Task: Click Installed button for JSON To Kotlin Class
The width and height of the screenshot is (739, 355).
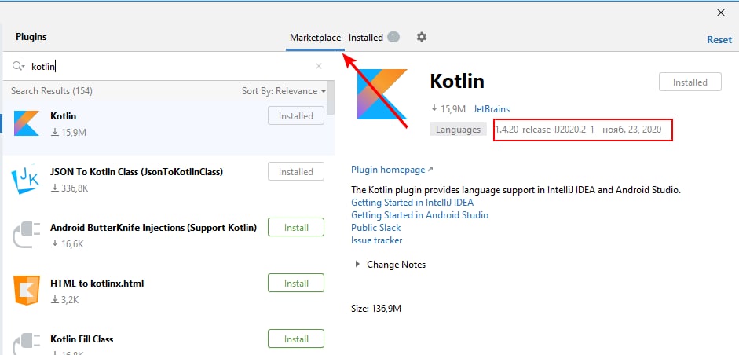Action: pyautogui.click(x=296, y=171)
